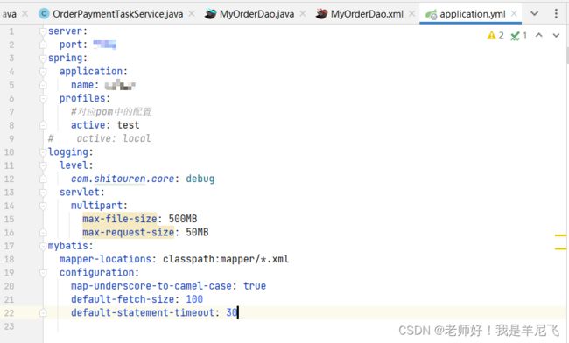Click the 'name' key under application
The height and width of the screenshot is (343, 569).
[82, 85]
